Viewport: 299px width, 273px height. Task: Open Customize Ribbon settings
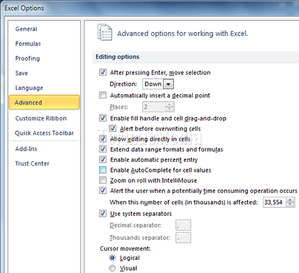(x=41, y=119)
